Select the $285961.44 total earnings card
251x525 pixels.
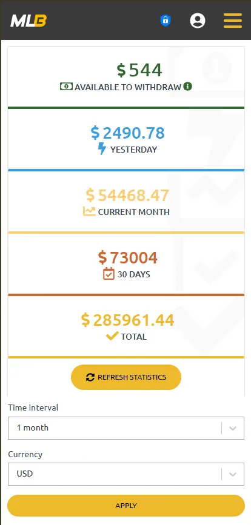[126, 327]
